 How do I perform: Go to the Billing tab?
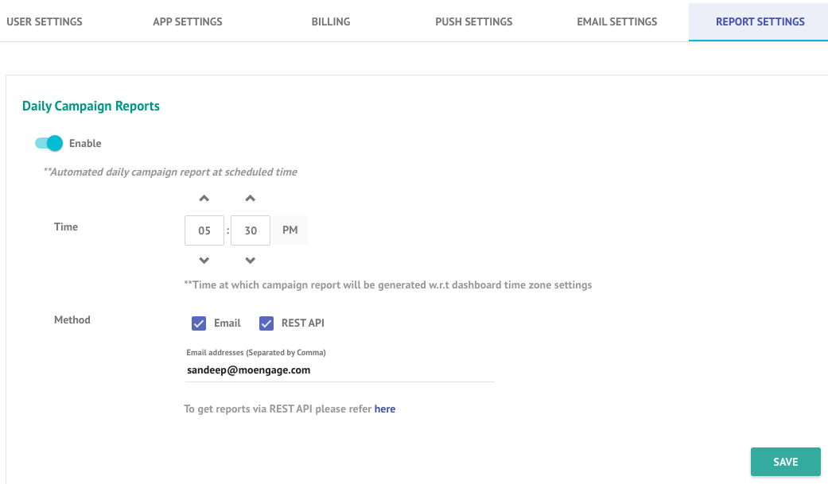pyautogui.click(x=331, y=21)
